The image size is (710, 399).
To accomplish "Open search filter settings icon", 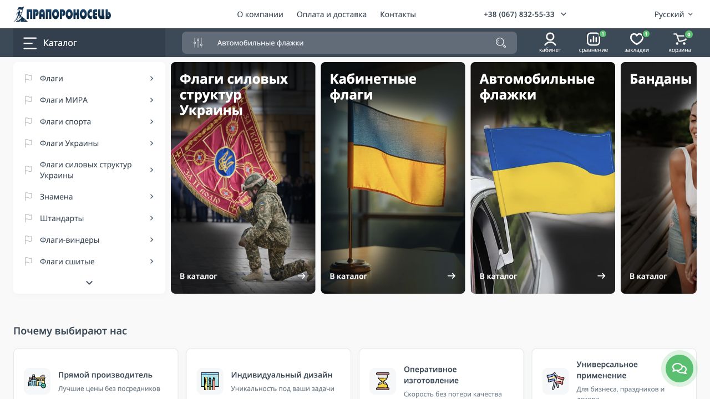I will (x=198, y=43).
